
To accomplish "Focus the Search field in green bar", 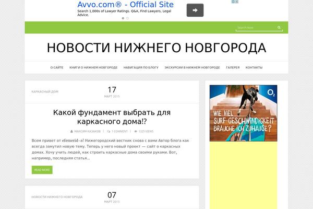I will (x=259, y=28).
